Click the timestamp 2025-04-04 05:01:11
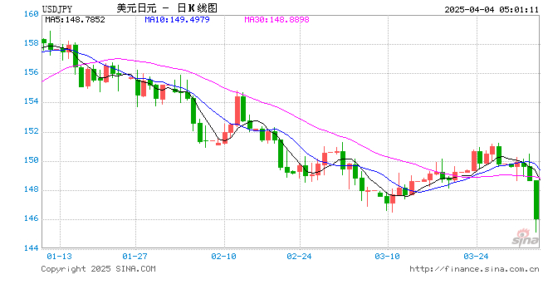The width and height of the screenshot is (548, 299). 492,9
